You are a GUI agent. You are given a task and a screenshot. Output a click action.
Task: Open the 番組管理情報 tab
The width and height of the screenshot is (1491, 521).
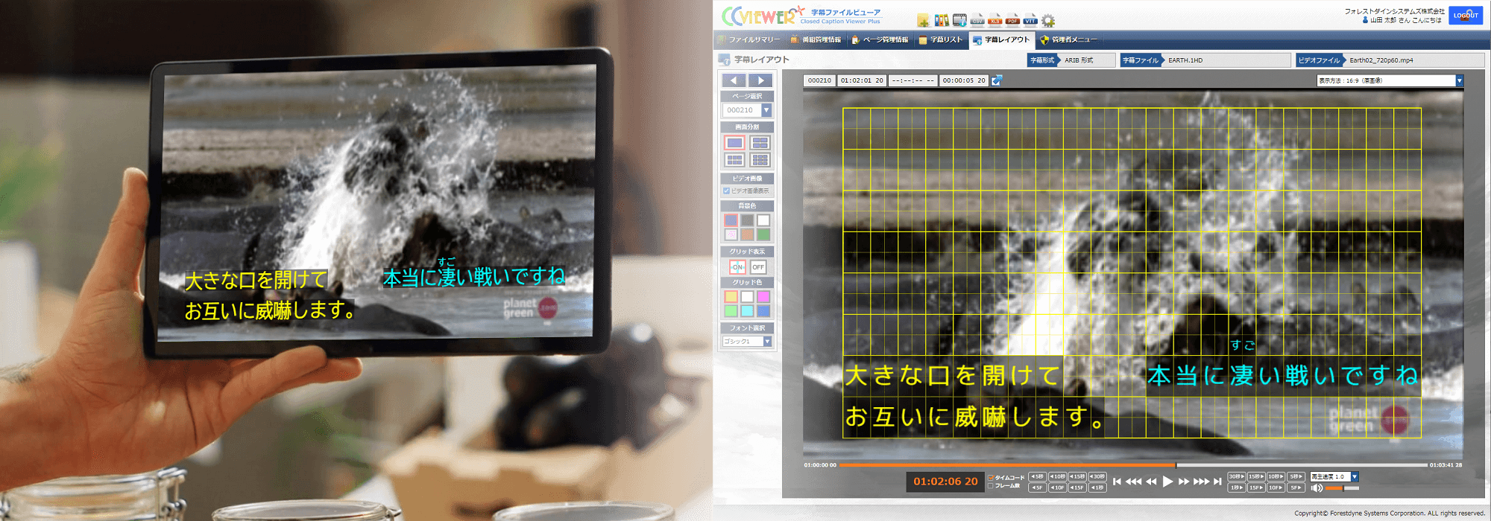coord(816,39)
